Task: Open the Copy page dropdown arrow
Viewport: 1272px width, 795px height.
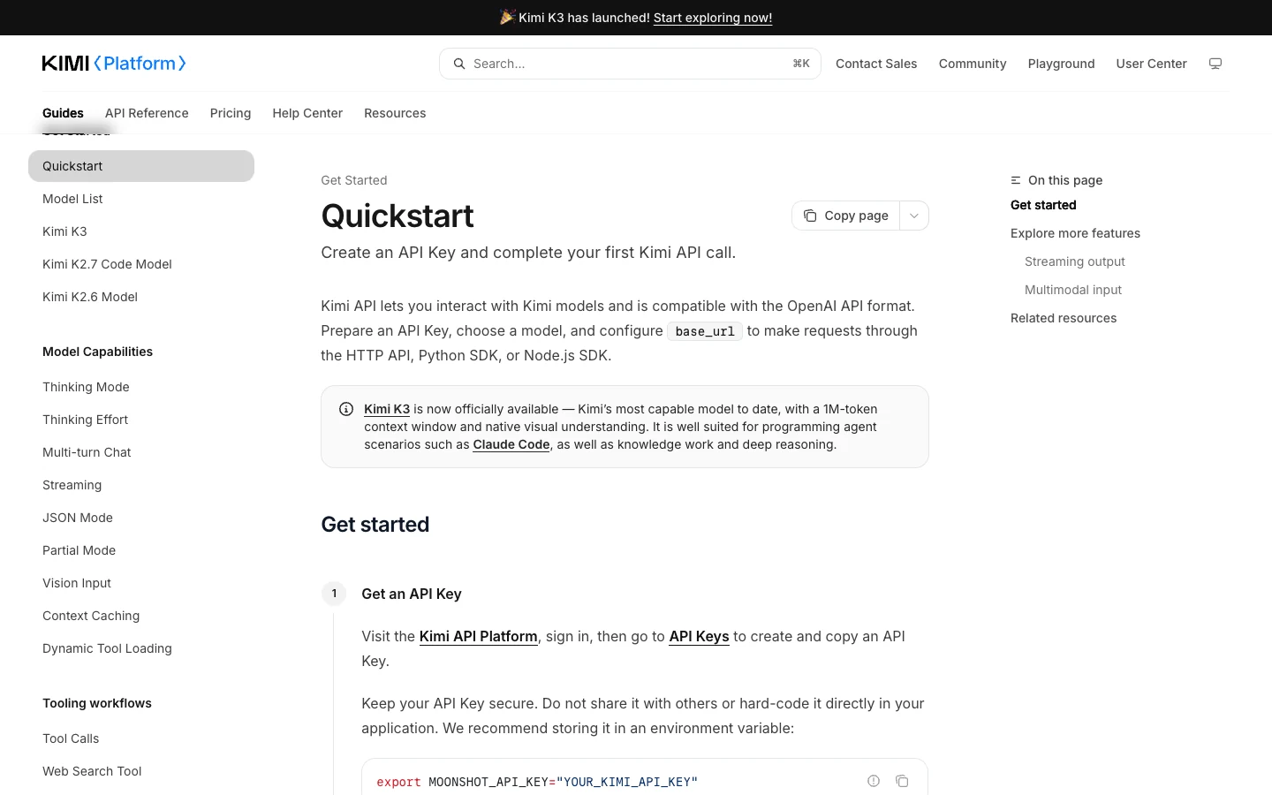Action: pos(914,216)
